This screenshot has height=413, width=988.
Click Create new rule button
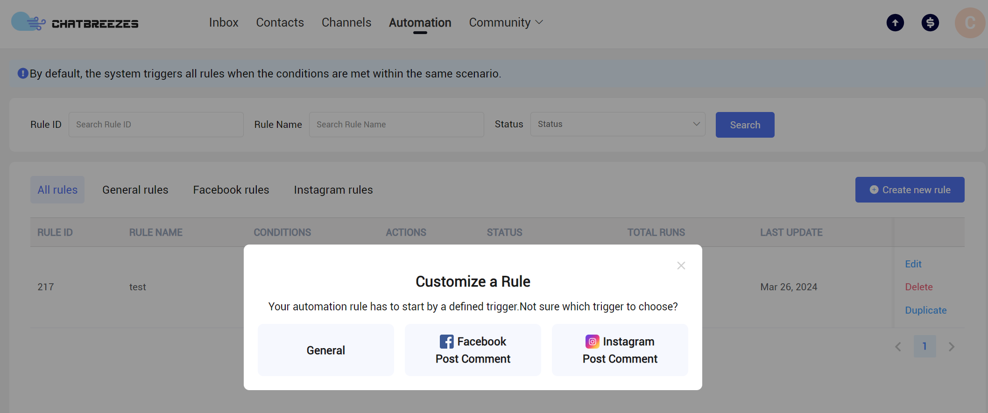(x=910, y=189)
